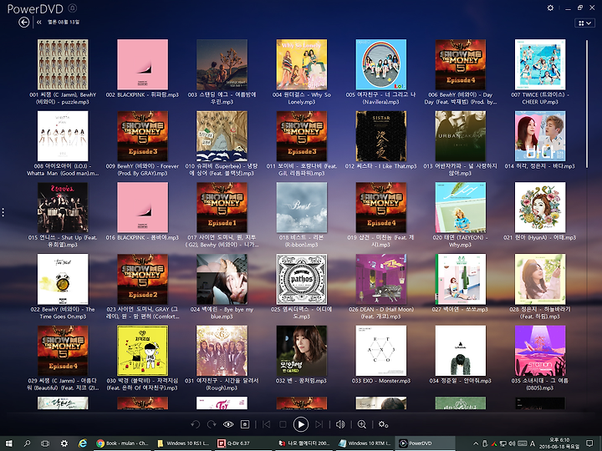The height and width of the screenshot is (451, 602).
Task: Click file name '032' mp3 label
Action: (302, 381)
